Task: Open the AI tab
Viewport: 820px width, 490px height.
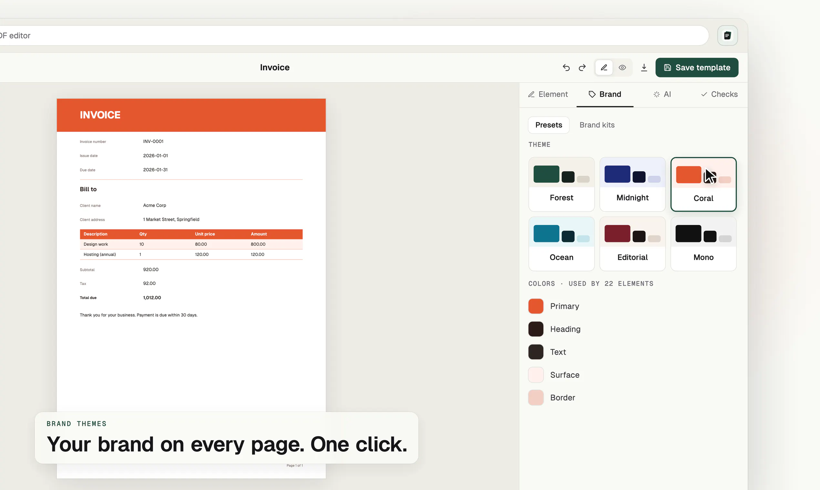Action: click(662, 94)
